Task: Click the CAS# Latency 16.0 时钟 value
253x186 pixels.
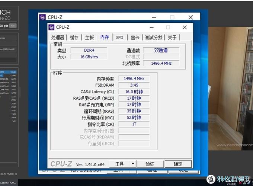Action: click(134, 92)
